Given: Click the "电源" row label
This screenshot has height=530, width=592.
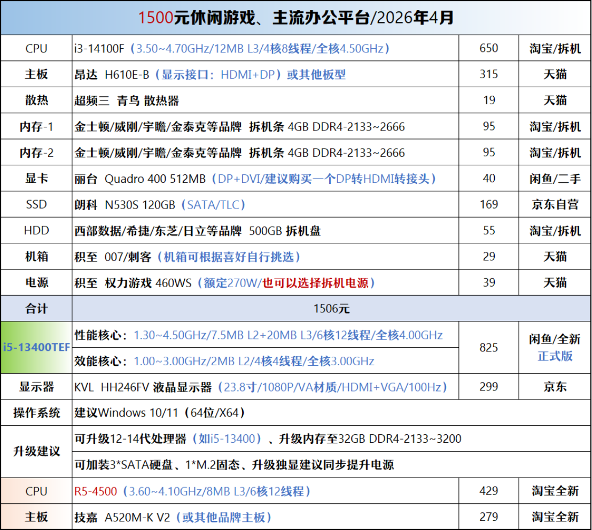Looking at the screenshot, I should tap(36, 283).
